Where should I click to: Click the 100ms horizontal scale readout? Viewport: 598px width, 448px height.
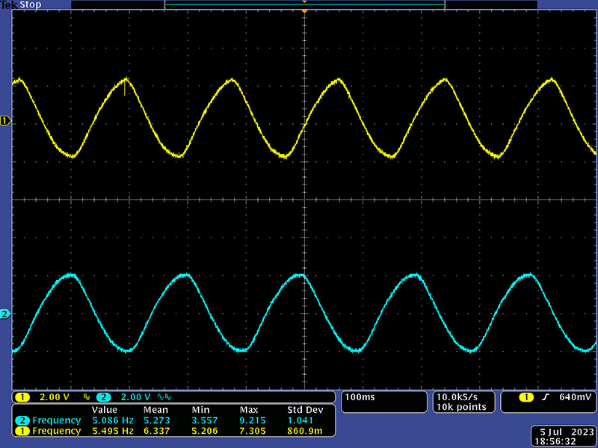coord(360,397)
